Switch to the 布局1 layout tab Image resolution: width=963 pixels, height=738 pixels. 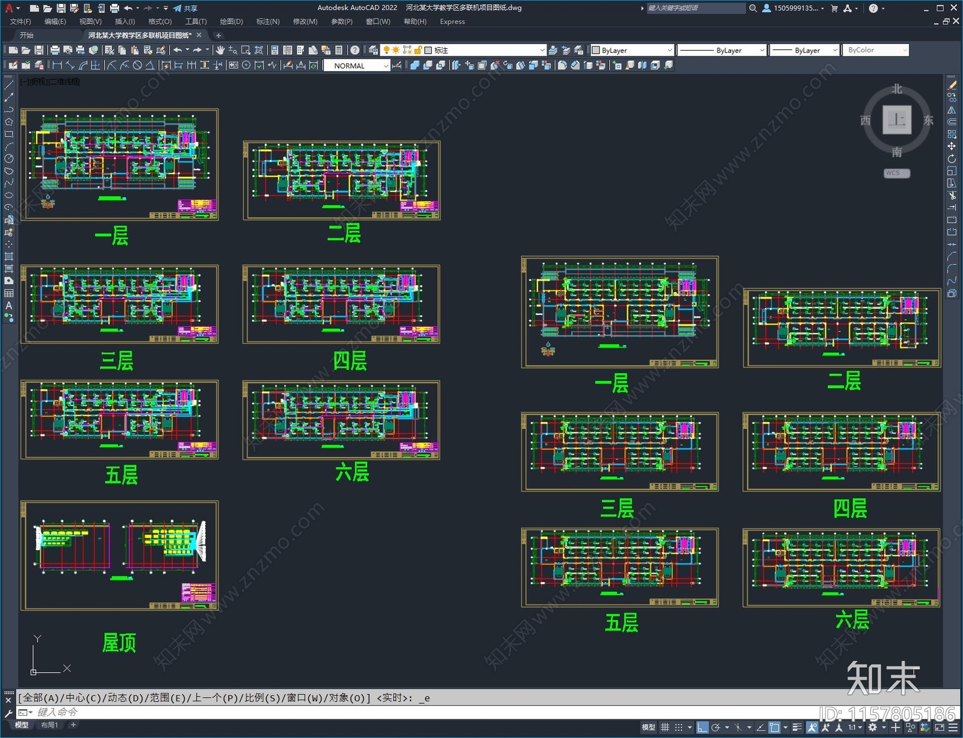point(49,725)
